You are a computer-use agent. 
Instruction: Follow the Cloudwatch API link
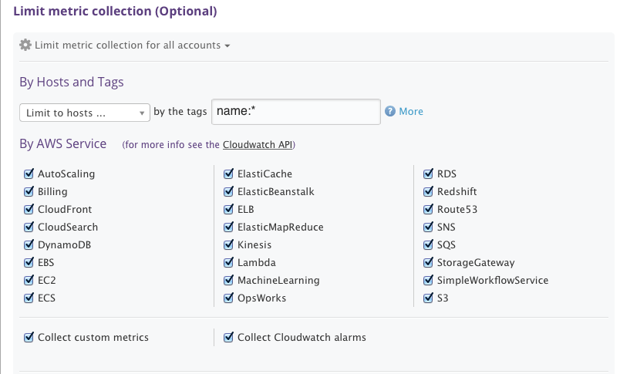coord(258,145)
